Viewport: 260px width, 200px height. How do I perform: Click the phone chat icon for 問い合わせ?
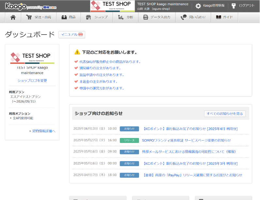[x=184, y=17]
